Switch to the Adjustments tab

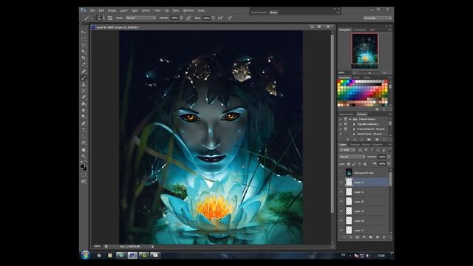pos(347,115)
